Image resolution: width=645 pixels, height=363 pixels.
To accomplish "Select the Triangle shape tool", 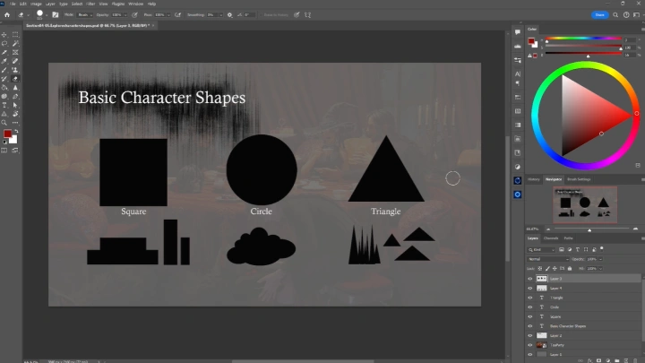I will pos(4,114).
